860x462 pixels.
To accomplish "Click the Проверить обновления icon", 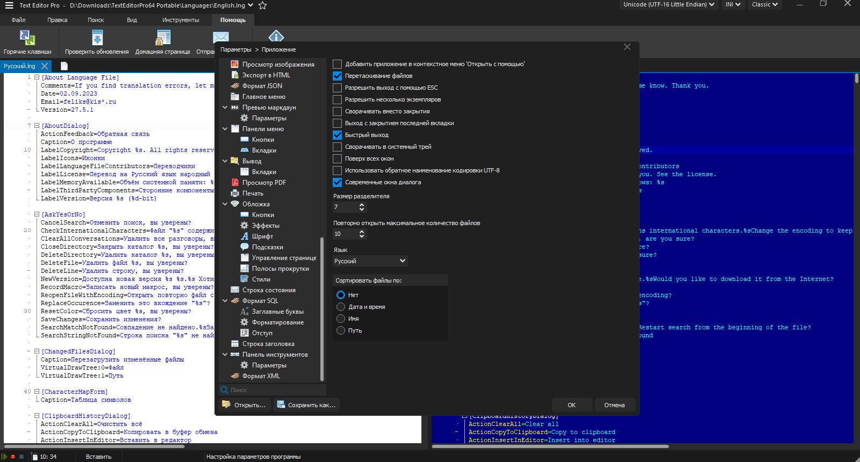I will (x=97, y=38).
